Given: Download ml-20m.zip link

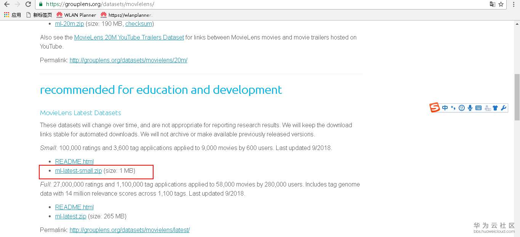Looking at the screenshot, I should 70,24.
